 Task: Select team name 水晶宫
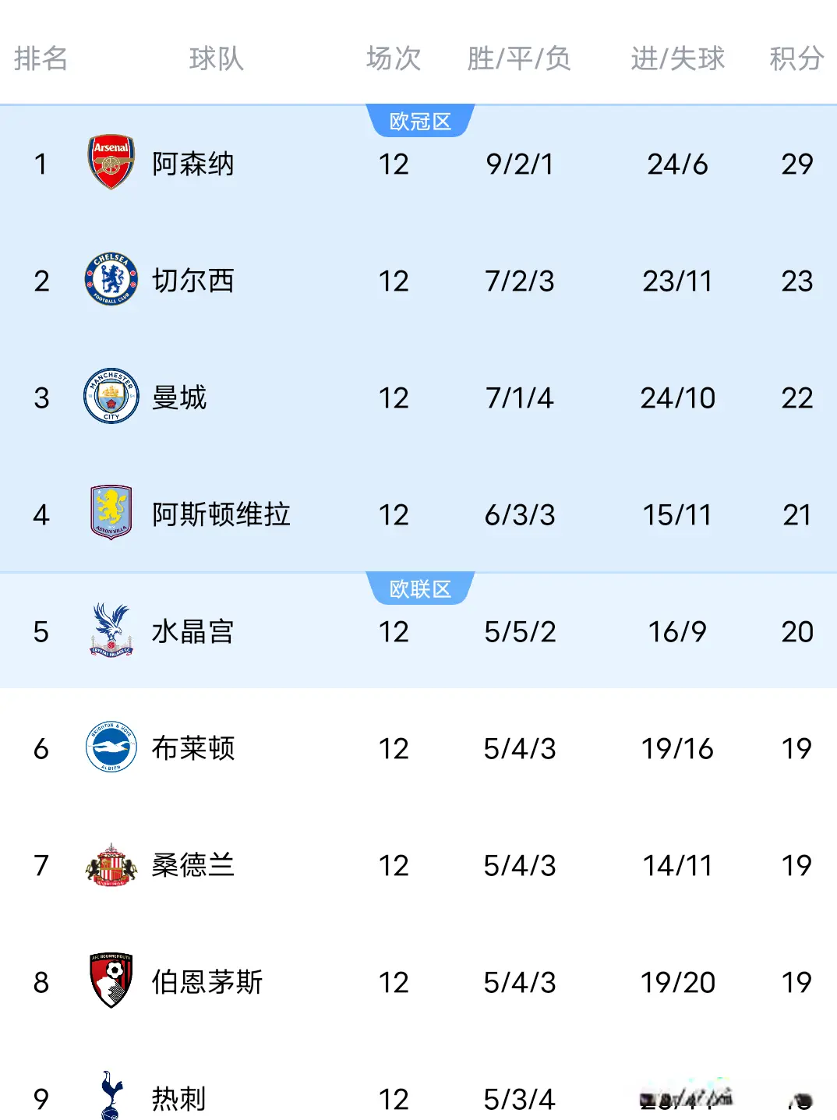(193, 631)
